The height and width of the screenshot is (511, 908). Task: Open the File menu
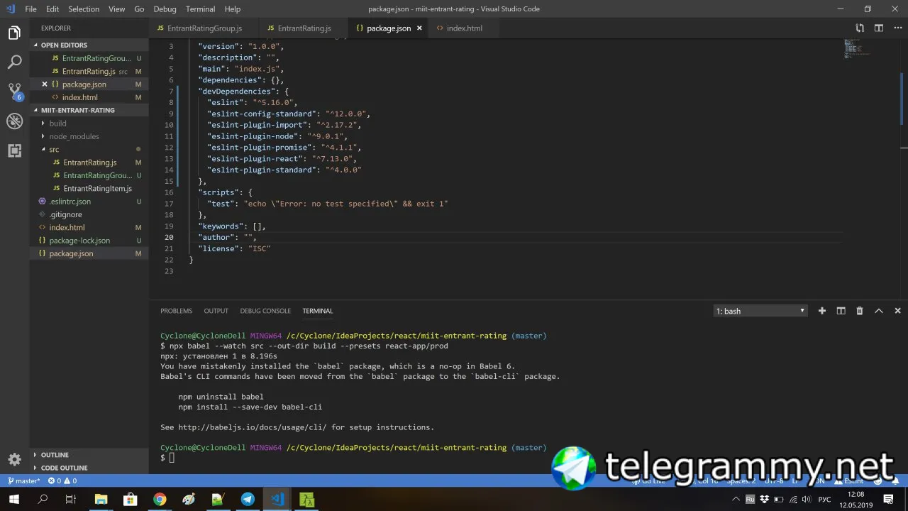pos(31,9)
